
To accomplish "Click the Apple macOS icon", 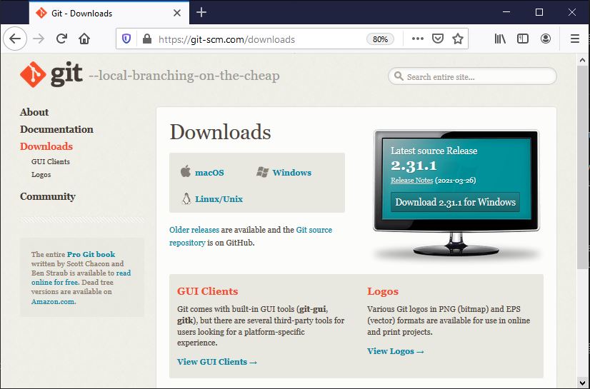I will (185, 171).
